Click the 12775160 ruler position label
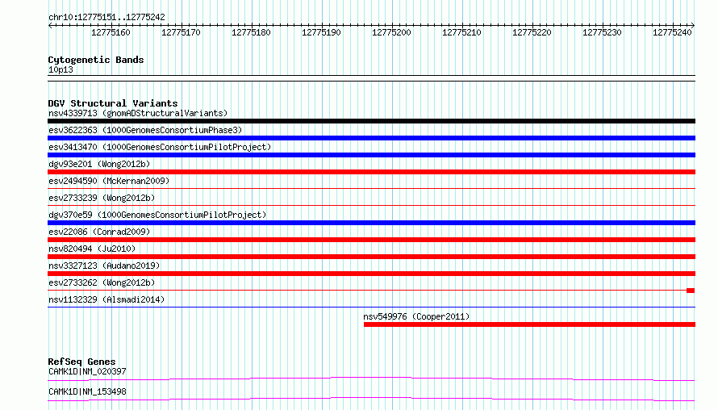 (x=111, y=32)
